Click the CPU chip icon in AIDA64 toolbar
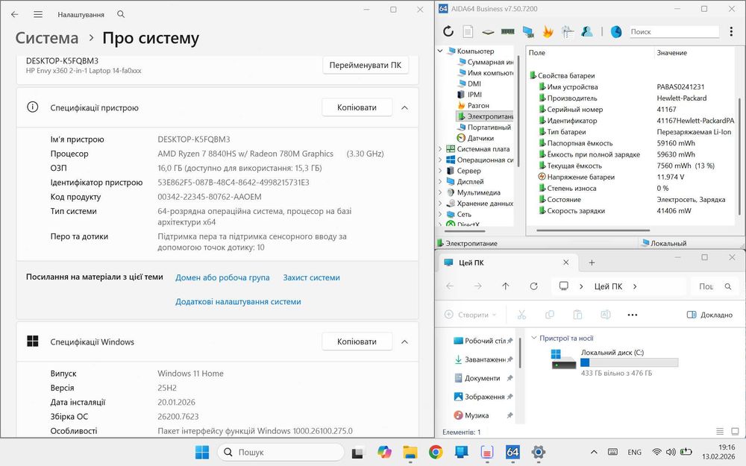This screenshot has height=466, width=746. click(488, 32)
